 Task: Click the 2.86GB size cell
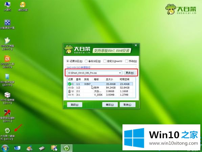110,91
